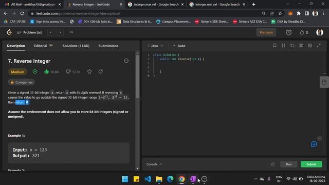Open the Chrome three-dot menu
329x185 pixels.
click(323, 13)
